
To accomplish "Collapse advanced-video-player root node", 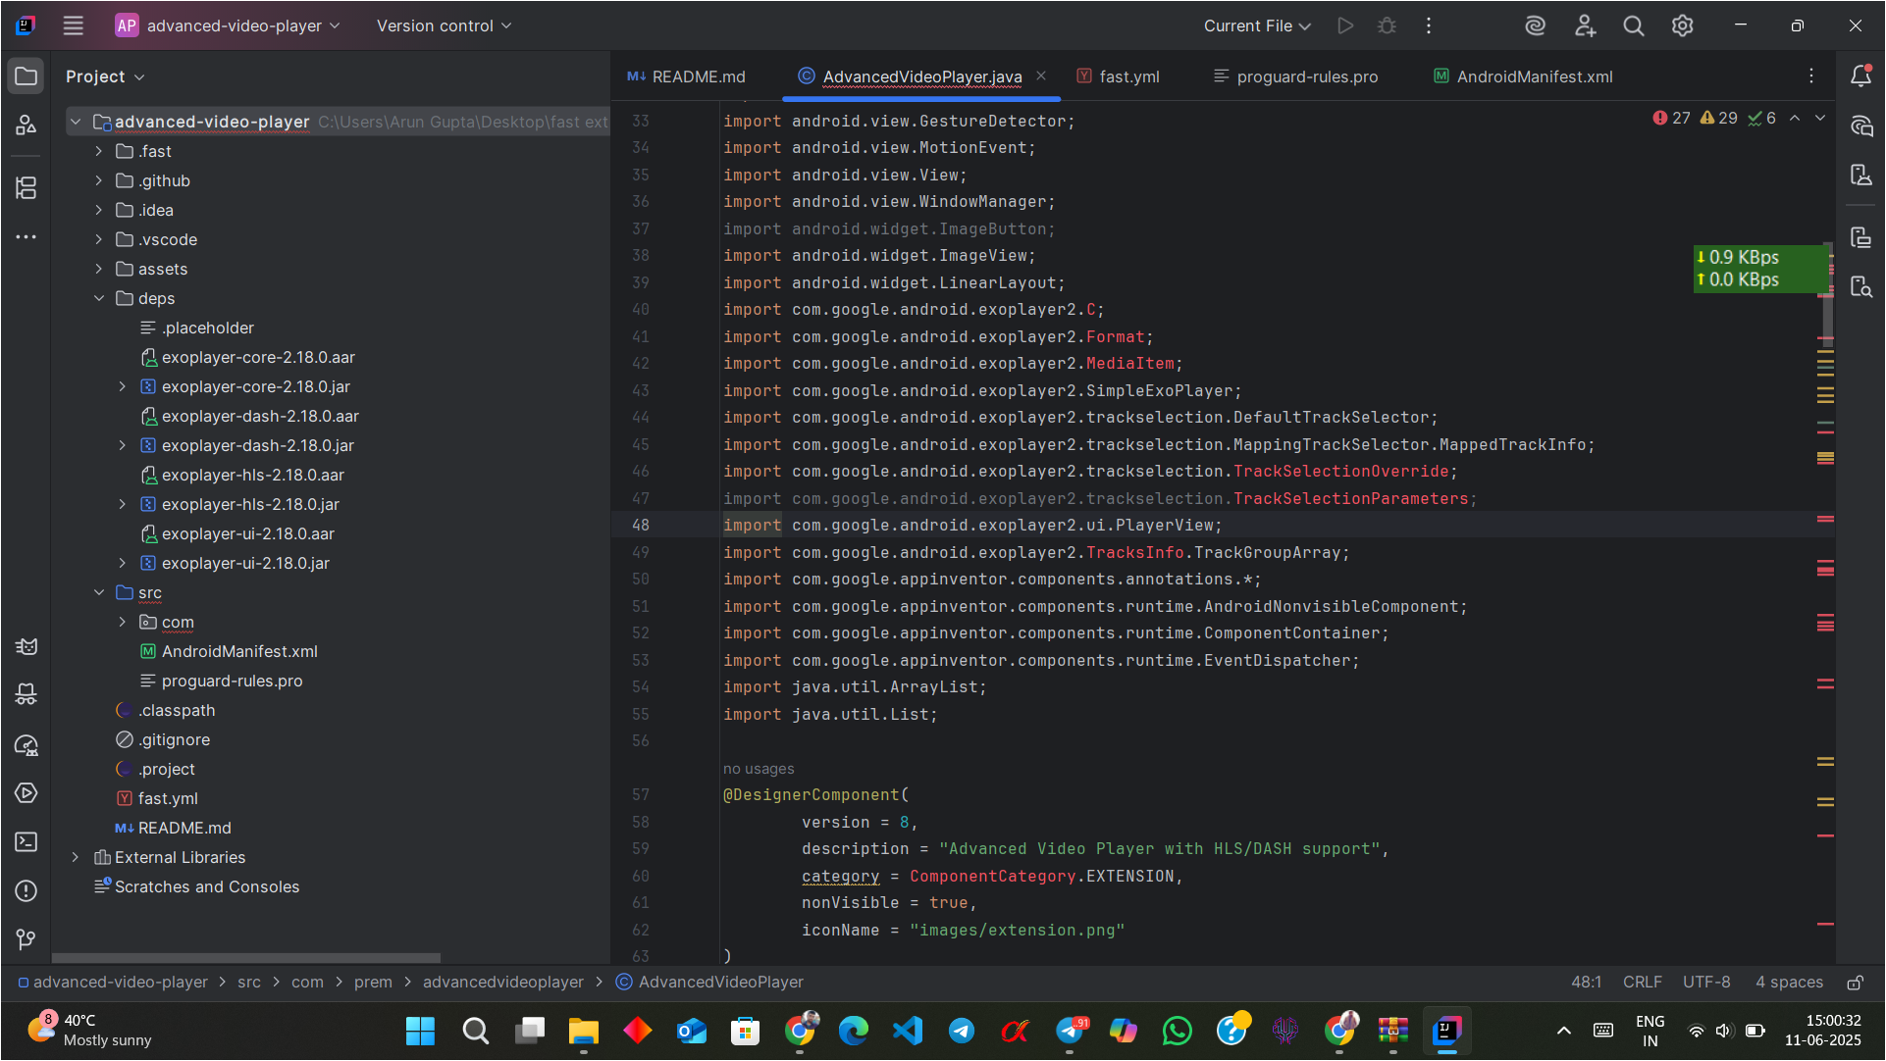I will [x=75, y=122].
